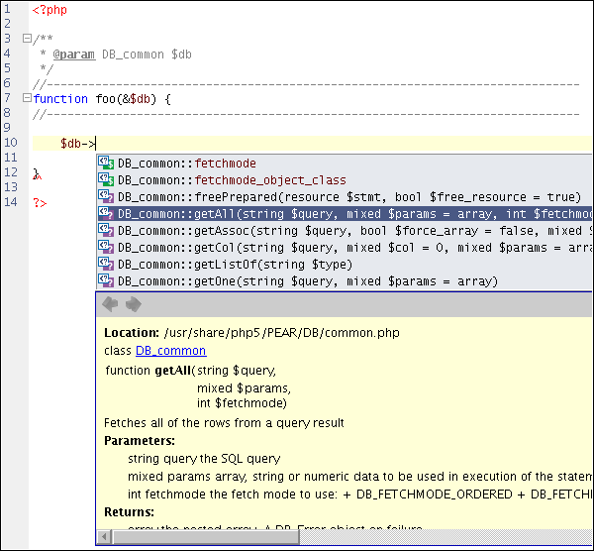Click the Returns heading in documentation
594x551 pixels.
(x=129, y=512)
